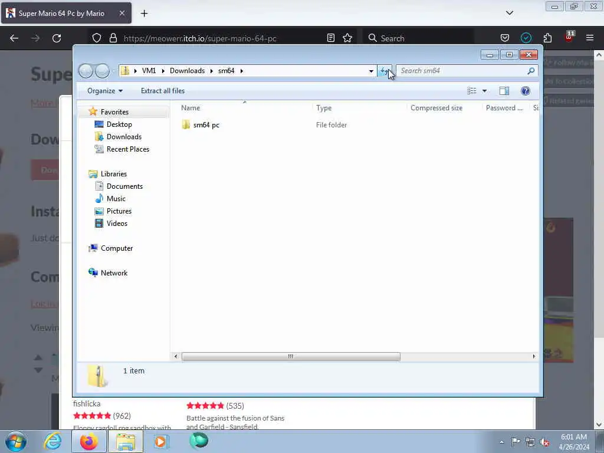Open List all tabs dropdown
The height and width of the screenshot is (453, 604).
[509, 13]
